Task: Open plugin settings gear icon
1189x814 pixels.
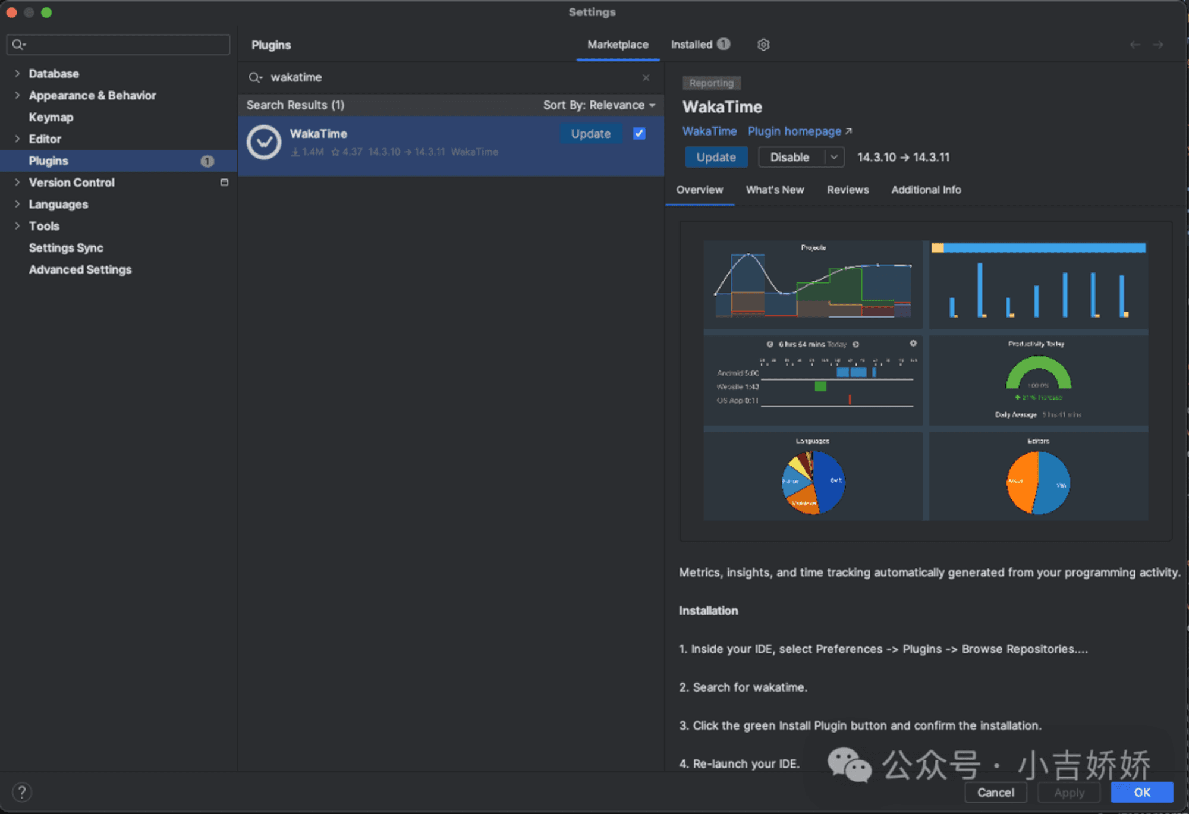Action: [763, 45]
